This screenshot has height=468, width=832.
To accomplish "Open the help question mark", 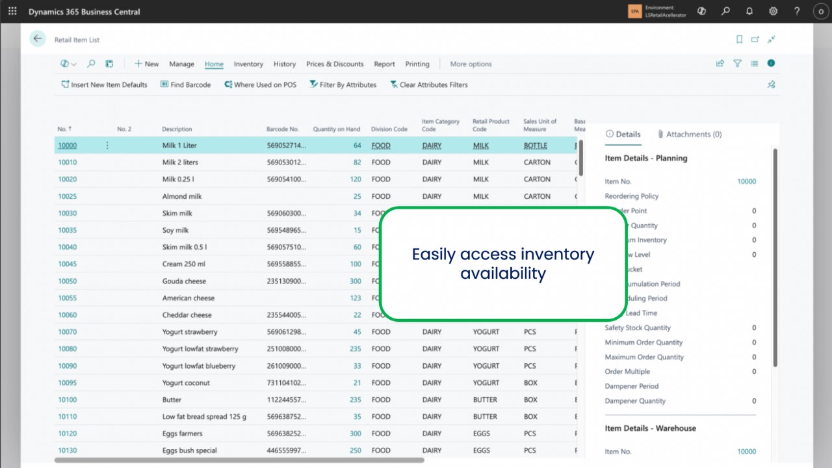I will 798,11.
